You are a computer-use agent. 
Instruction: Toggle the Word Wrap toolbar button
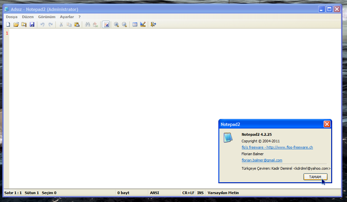tap(106, 24)
